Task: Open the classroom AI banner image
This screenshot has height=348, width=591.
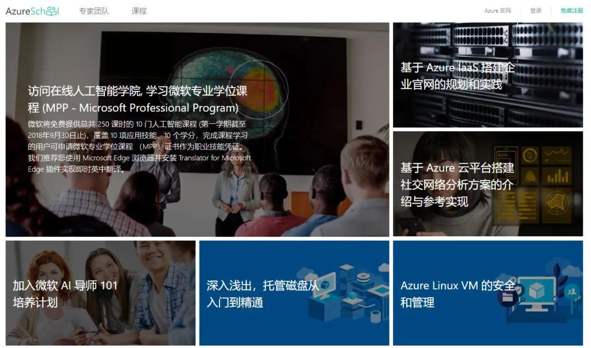Action: tap(197, 129)
